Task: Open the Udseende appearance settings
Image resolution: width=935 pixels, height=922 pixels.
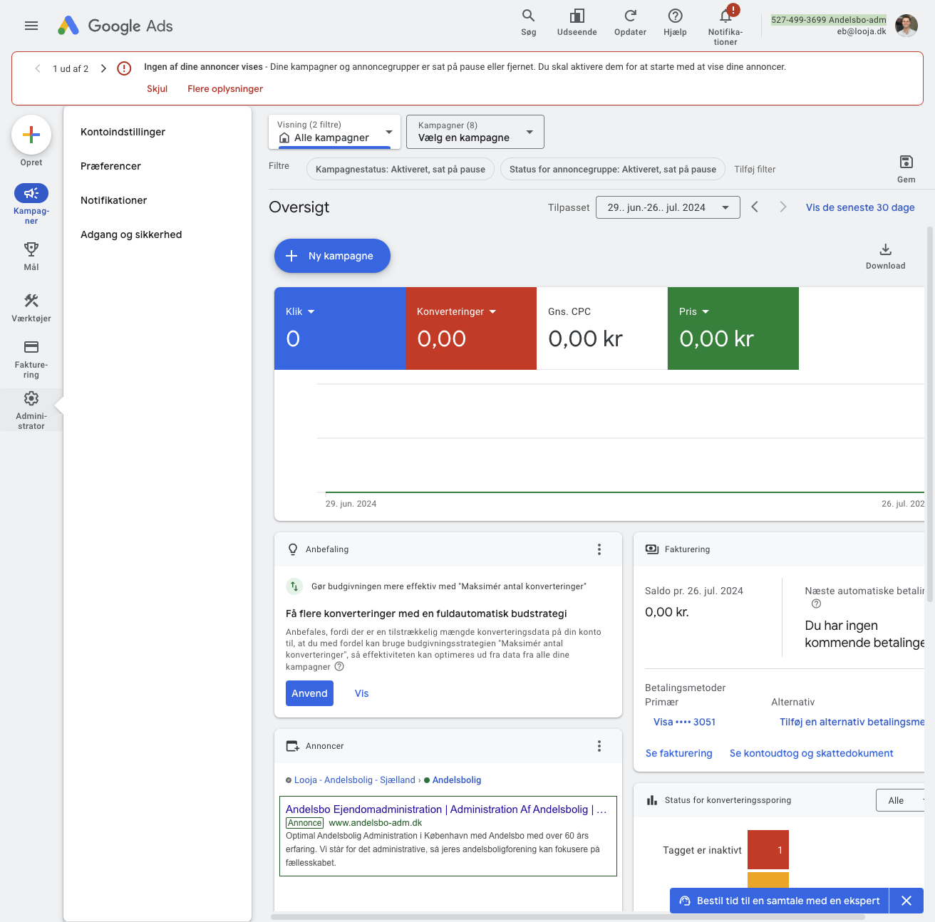Action: coord(577,23)
